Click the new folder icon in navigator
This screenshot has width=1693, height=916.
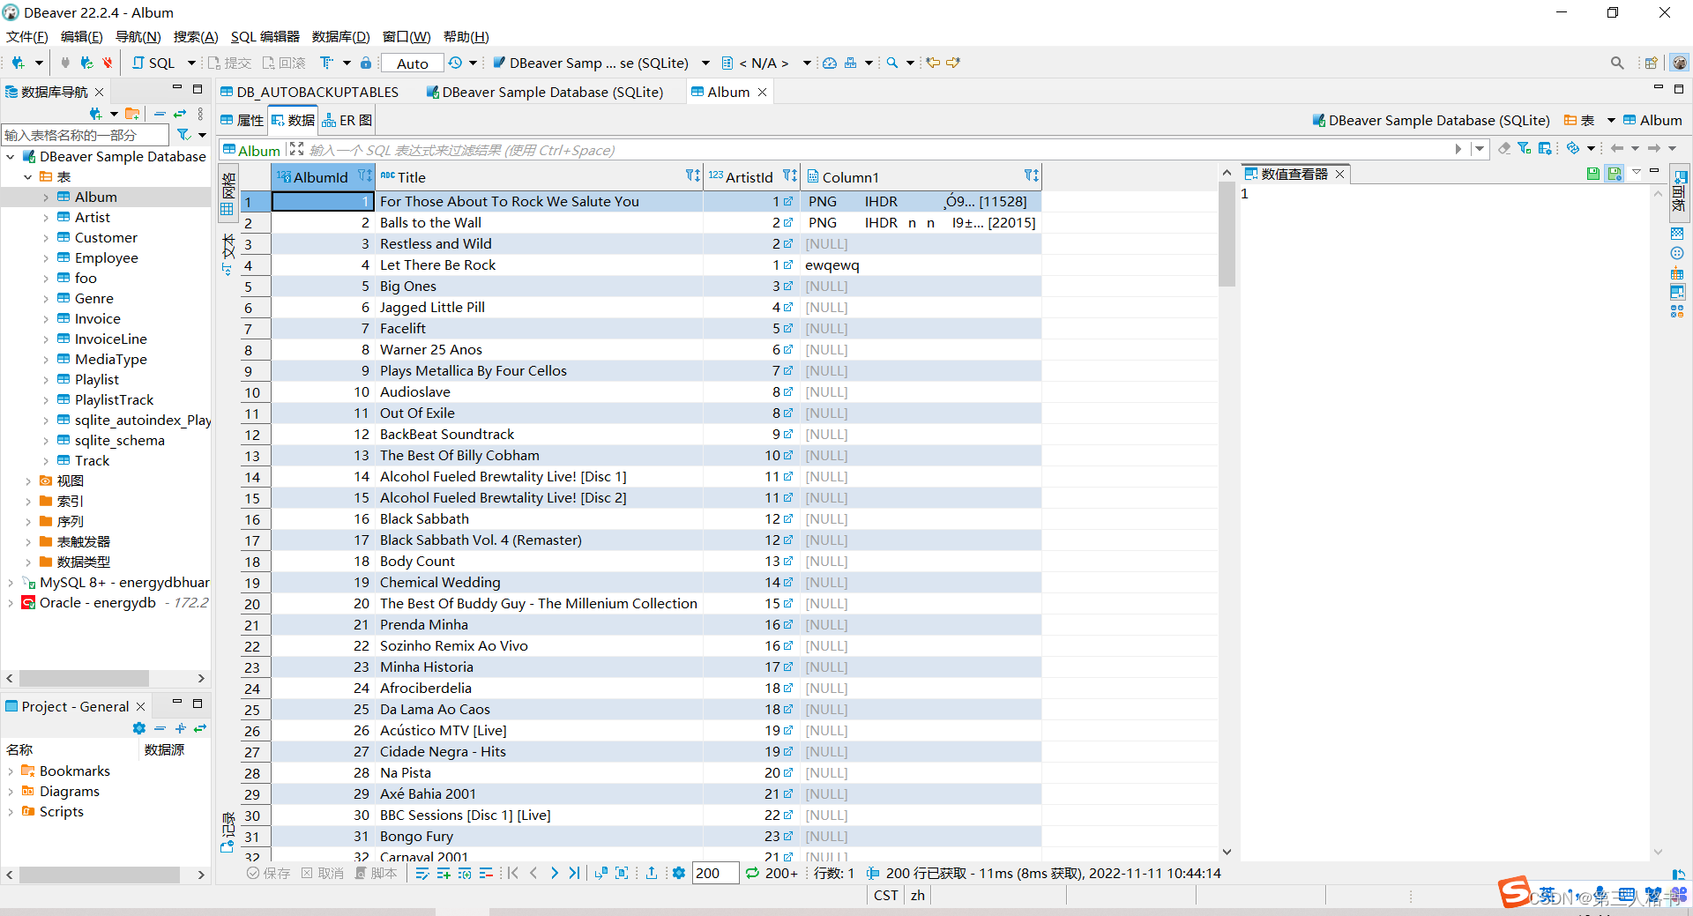(132, 113)
